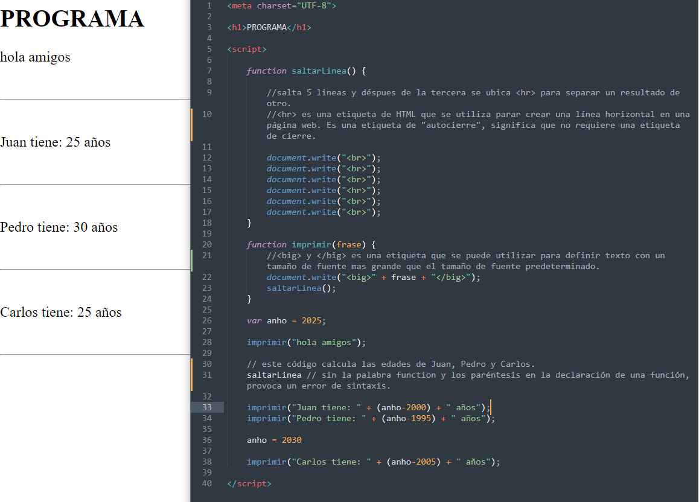Click line number 40 in the gutter
699x502 pixels.
207,483
